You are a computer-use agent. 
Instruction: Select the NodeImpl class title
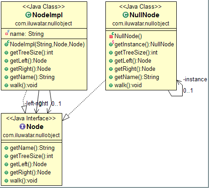click(x=47, y=15)
